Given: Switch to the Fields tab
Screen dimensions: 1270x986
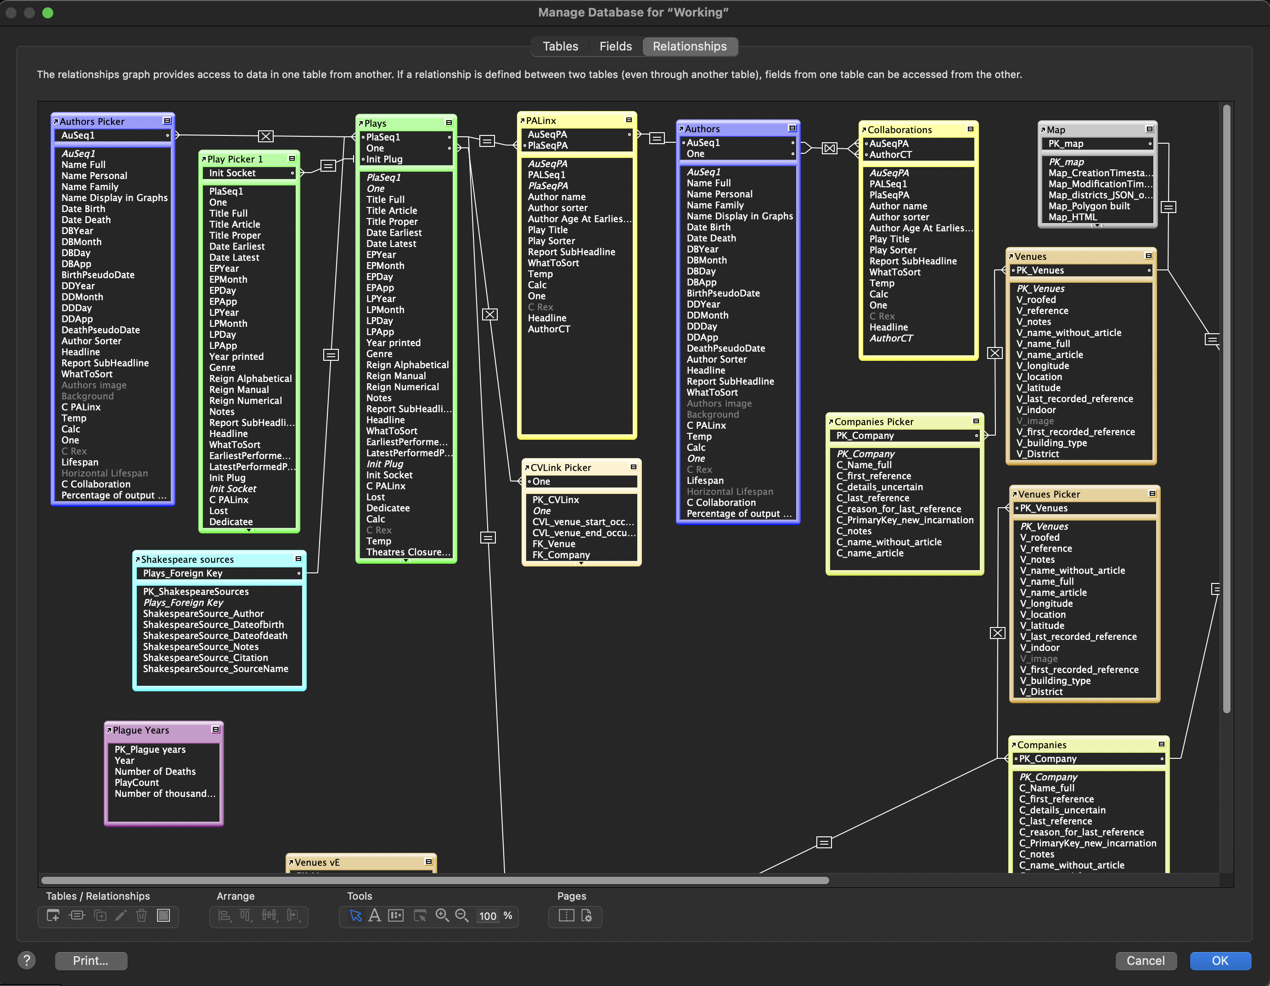Looking at the screenshot, I should (x=615, y=46).
